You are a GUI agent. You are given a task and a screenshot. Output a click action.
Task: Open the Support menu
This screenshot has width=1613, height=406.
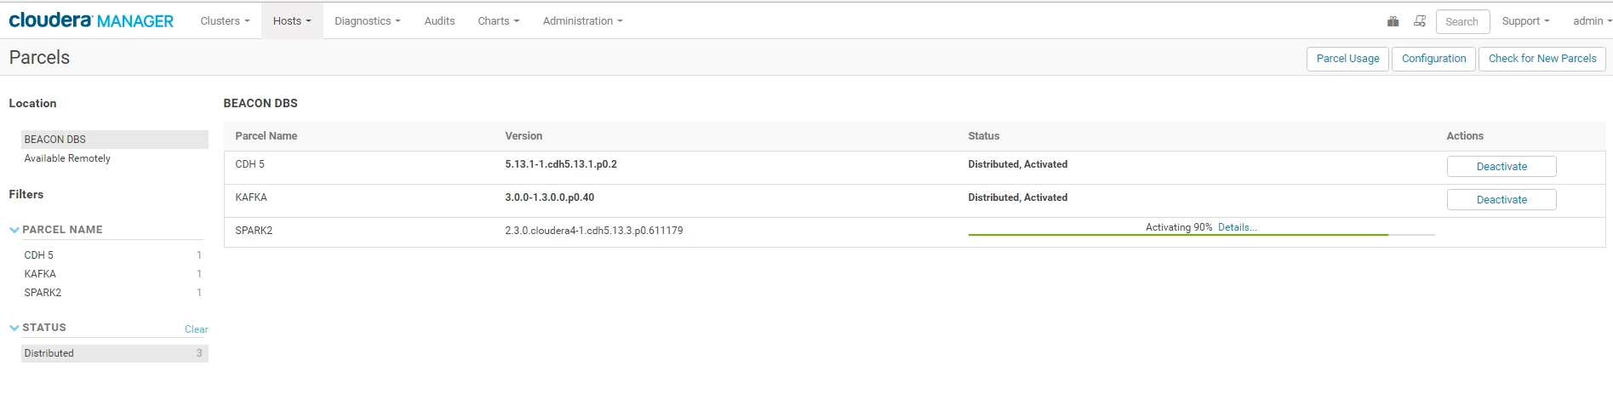[x=1525, y=20]
